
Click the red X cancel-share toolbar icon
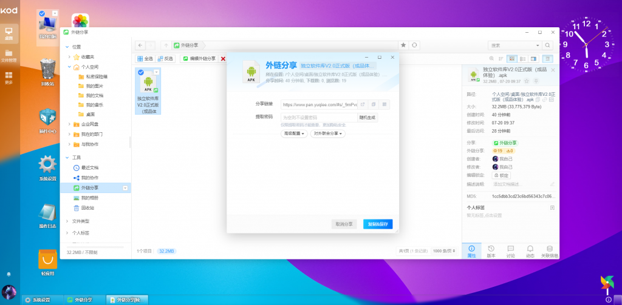tap(223, 59)
